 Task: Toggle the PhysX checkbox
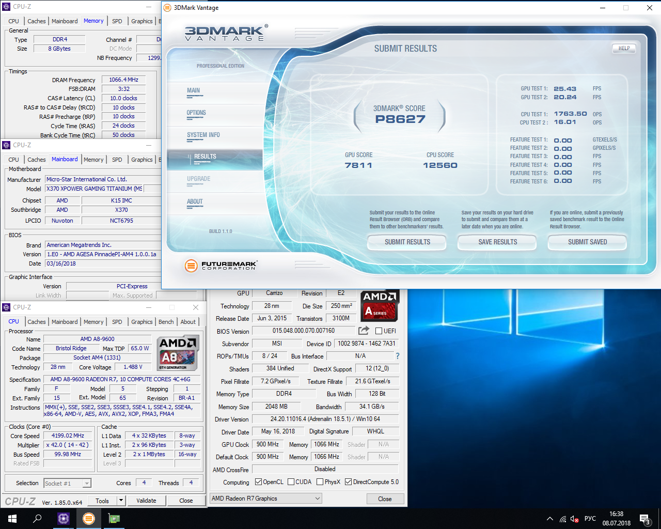(320, 482)
